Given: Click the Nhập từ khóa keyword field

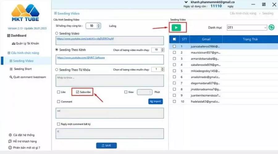Looking at the screenshot, I should click(x=110, y=81).
